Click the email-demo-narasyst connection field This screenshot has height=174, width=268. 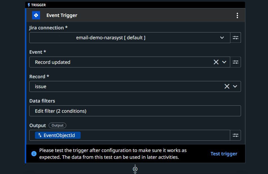[111, 38]
